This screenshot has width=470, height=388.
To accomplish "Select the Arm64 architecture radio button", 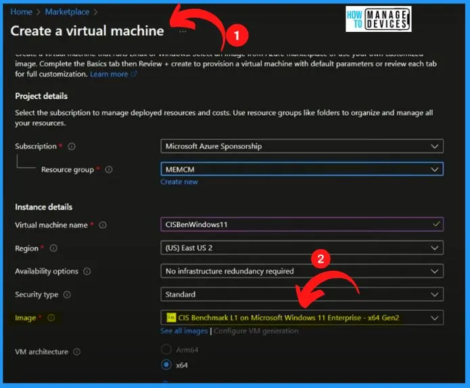I will click(166, 349).
